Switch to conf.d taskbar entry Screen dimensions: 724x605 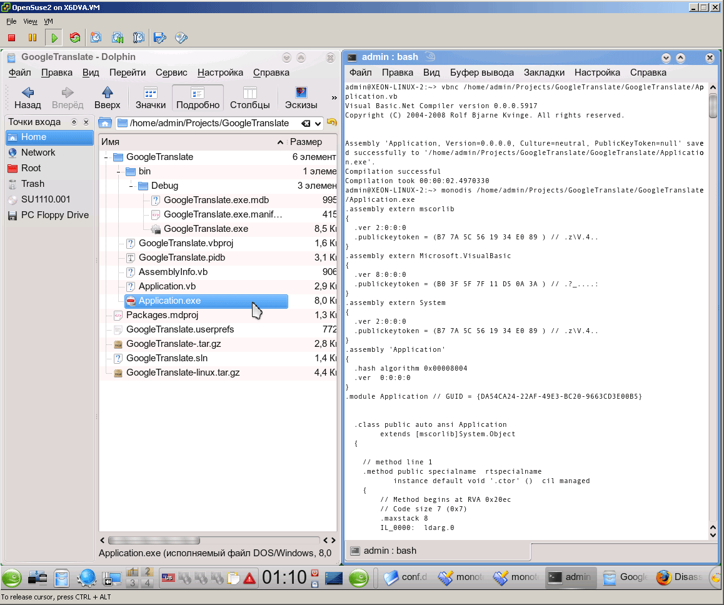pos(406,577)
